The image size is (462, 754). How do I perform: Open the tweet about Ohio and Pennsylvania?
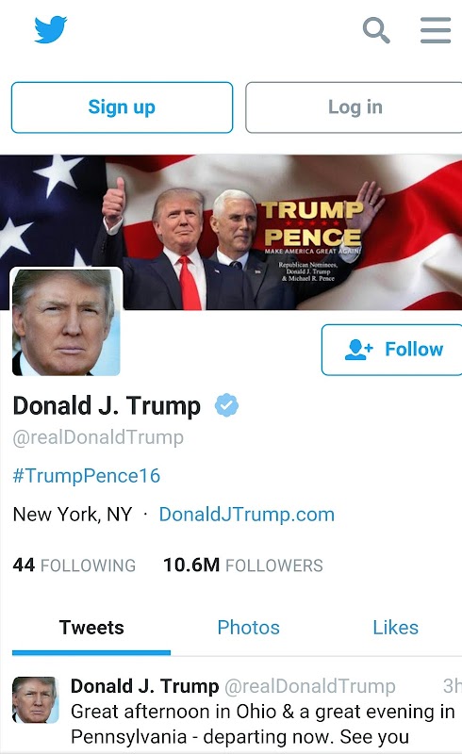point(263,724)
